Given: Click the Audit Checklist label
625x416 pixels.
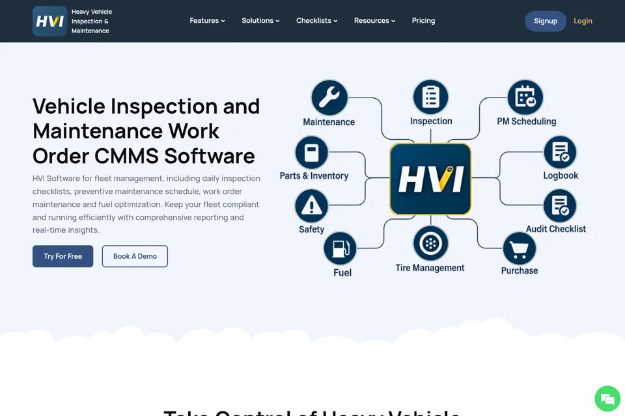Looking at the screenshot, I should pyautogui.click(x=555, y=229).
